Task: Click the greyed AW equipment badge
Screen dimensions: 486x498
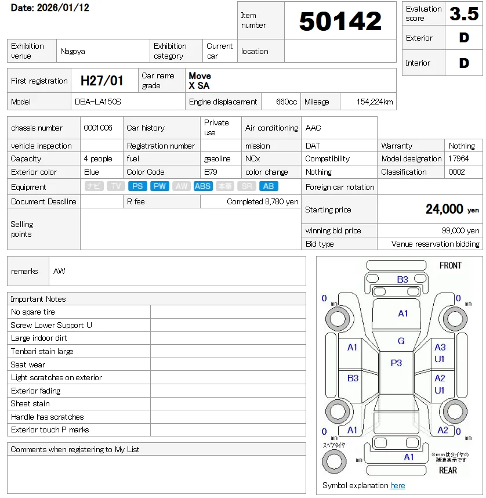Action: (182, 186)
